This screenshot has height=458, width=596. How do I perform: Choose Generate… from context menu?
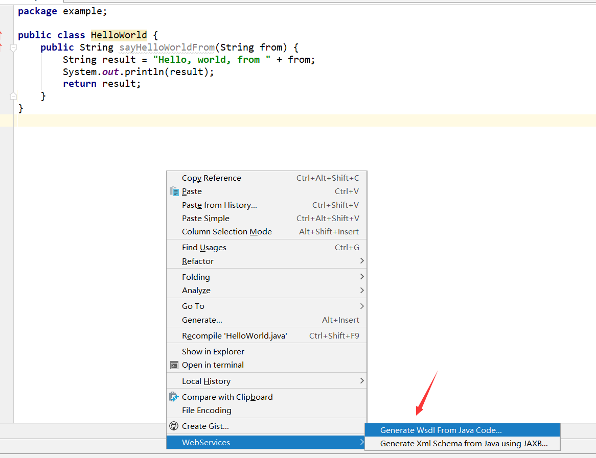point(266,320)
